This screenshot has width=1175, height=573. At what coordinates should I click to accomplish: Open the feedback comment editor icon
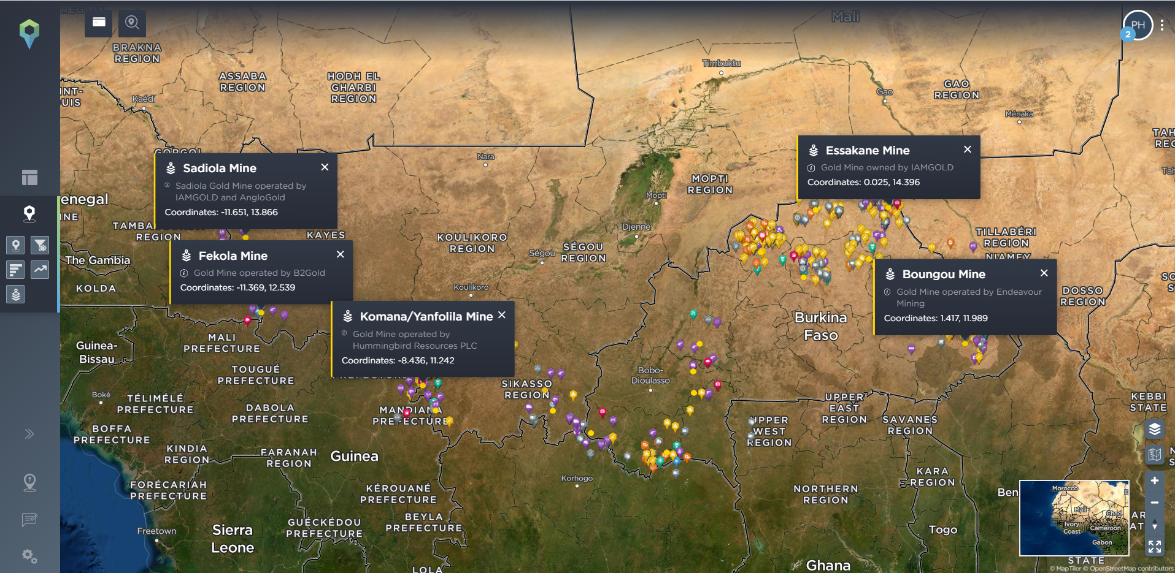click(x=29, y=520)
